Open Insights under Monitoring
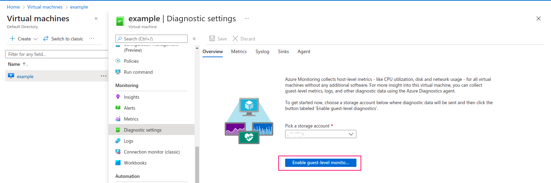This screenshot has height=183, width=551. [x=132, y=97]
